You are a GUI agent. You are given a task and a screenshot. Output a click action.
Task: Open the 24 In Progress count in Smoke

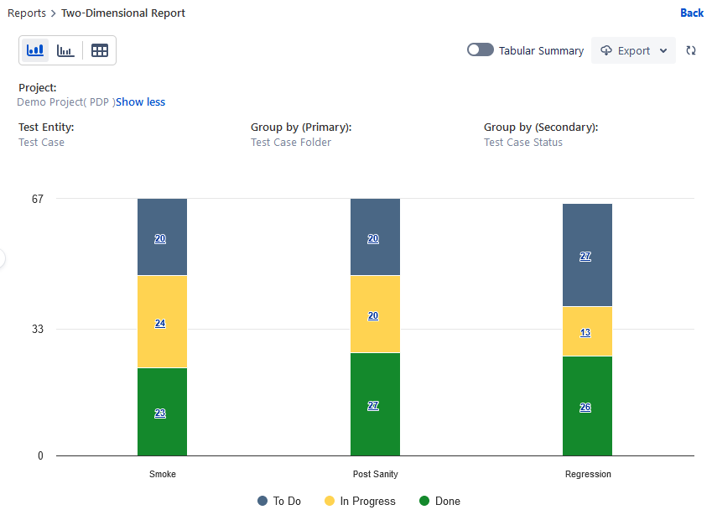pos(160,323)
